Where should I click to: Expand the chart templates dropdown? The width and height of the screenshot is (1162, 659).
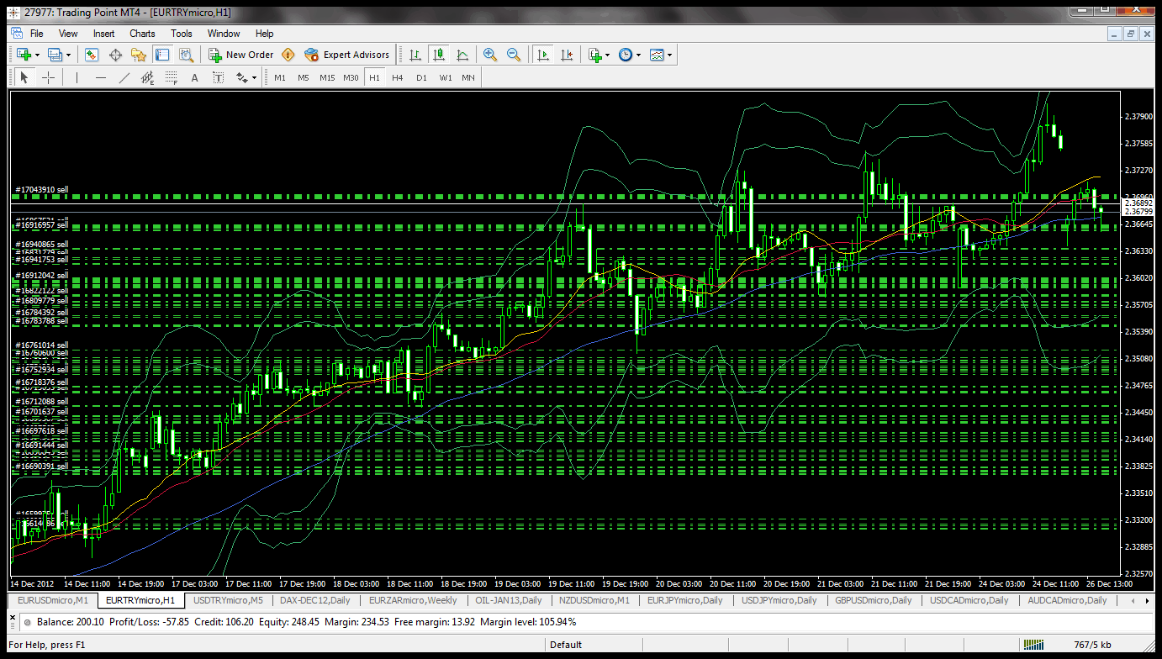669,55
